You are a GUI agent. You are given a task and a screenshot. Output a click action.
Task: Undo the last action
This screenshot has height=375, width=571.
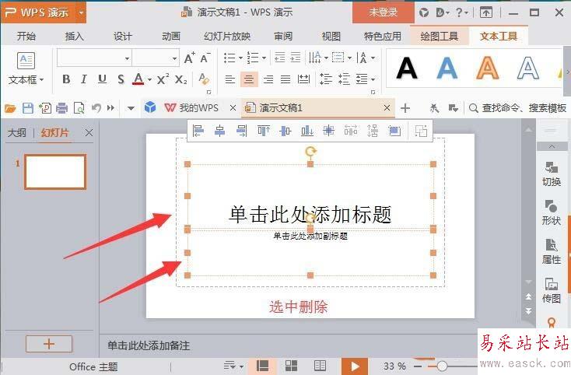(x=96, y=108)
